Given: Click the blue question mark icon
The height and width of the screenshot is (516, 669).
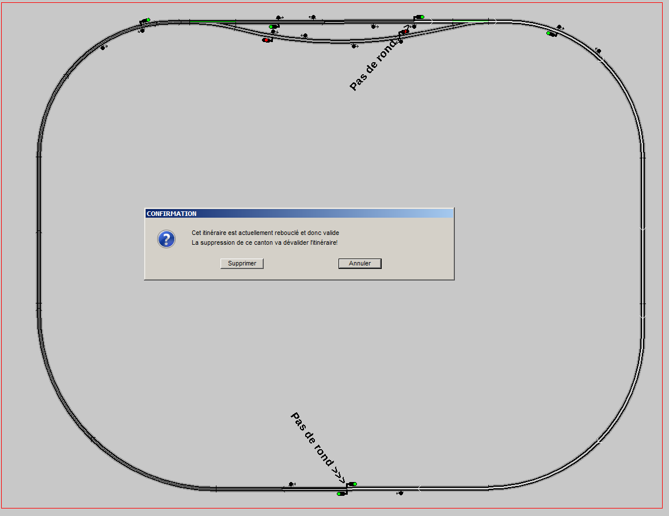Looking at the screenshot, I should click(166, 239).
